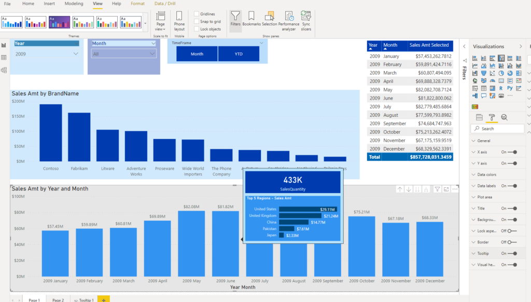Toggle the Tooltip switch
Screen dimensions: 531x302
(x=513, y=253)
